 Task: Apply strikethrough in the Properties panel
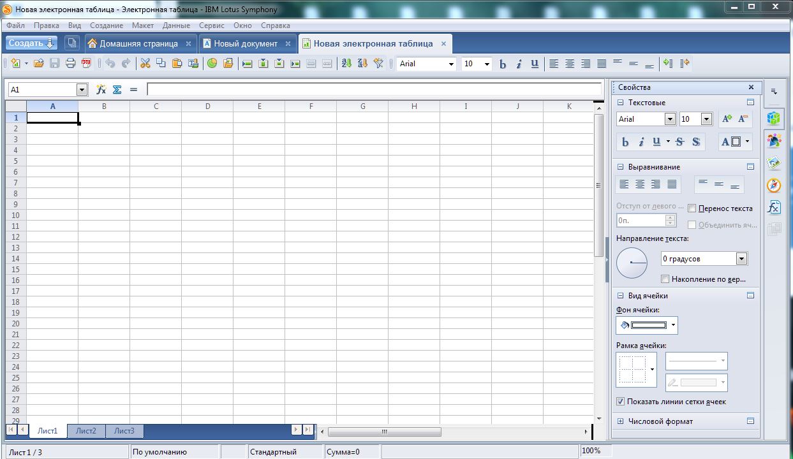[680, 142]
